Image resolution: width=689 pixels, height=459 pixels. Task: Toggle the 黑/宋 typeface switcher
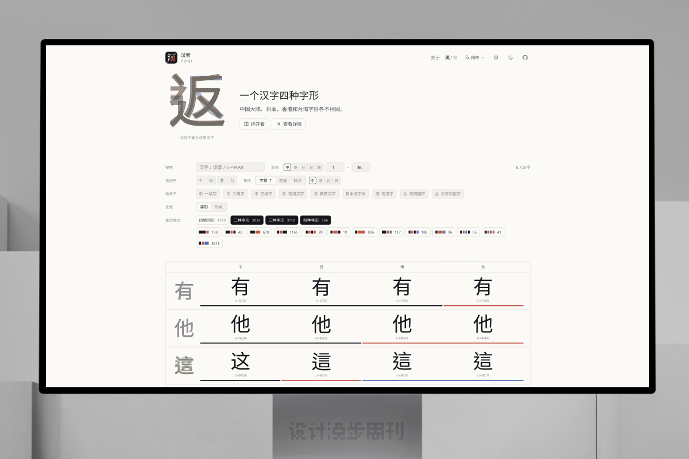[x=451, y=57]
